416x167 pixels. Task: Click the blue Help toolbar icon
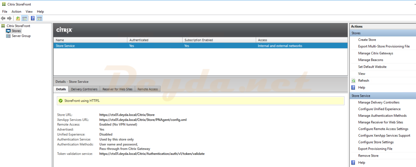pos(33,18)
